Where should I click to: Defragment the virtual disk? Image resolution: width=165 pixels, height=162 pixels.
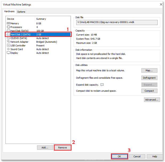tap(149, 78)
